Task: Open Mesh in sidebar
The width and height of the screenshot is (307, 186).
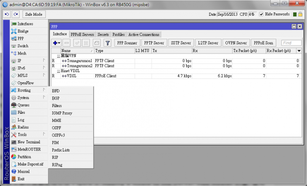Action: click(x=29, y=54)
